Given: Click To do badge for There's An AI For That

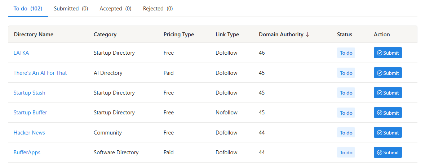Looking at the screenshot, I should point(346,73).
